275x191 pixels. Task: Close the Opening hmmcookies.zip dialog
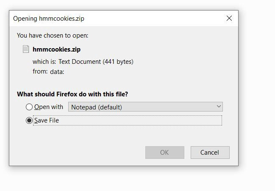click(229, 18)
